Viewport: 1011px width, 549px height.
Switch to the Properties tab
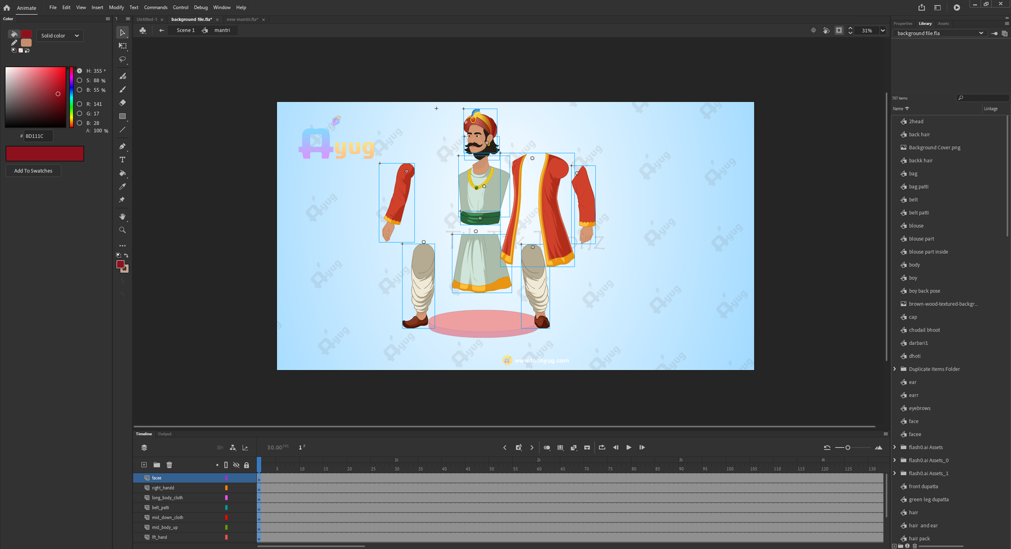click(902, 23)
